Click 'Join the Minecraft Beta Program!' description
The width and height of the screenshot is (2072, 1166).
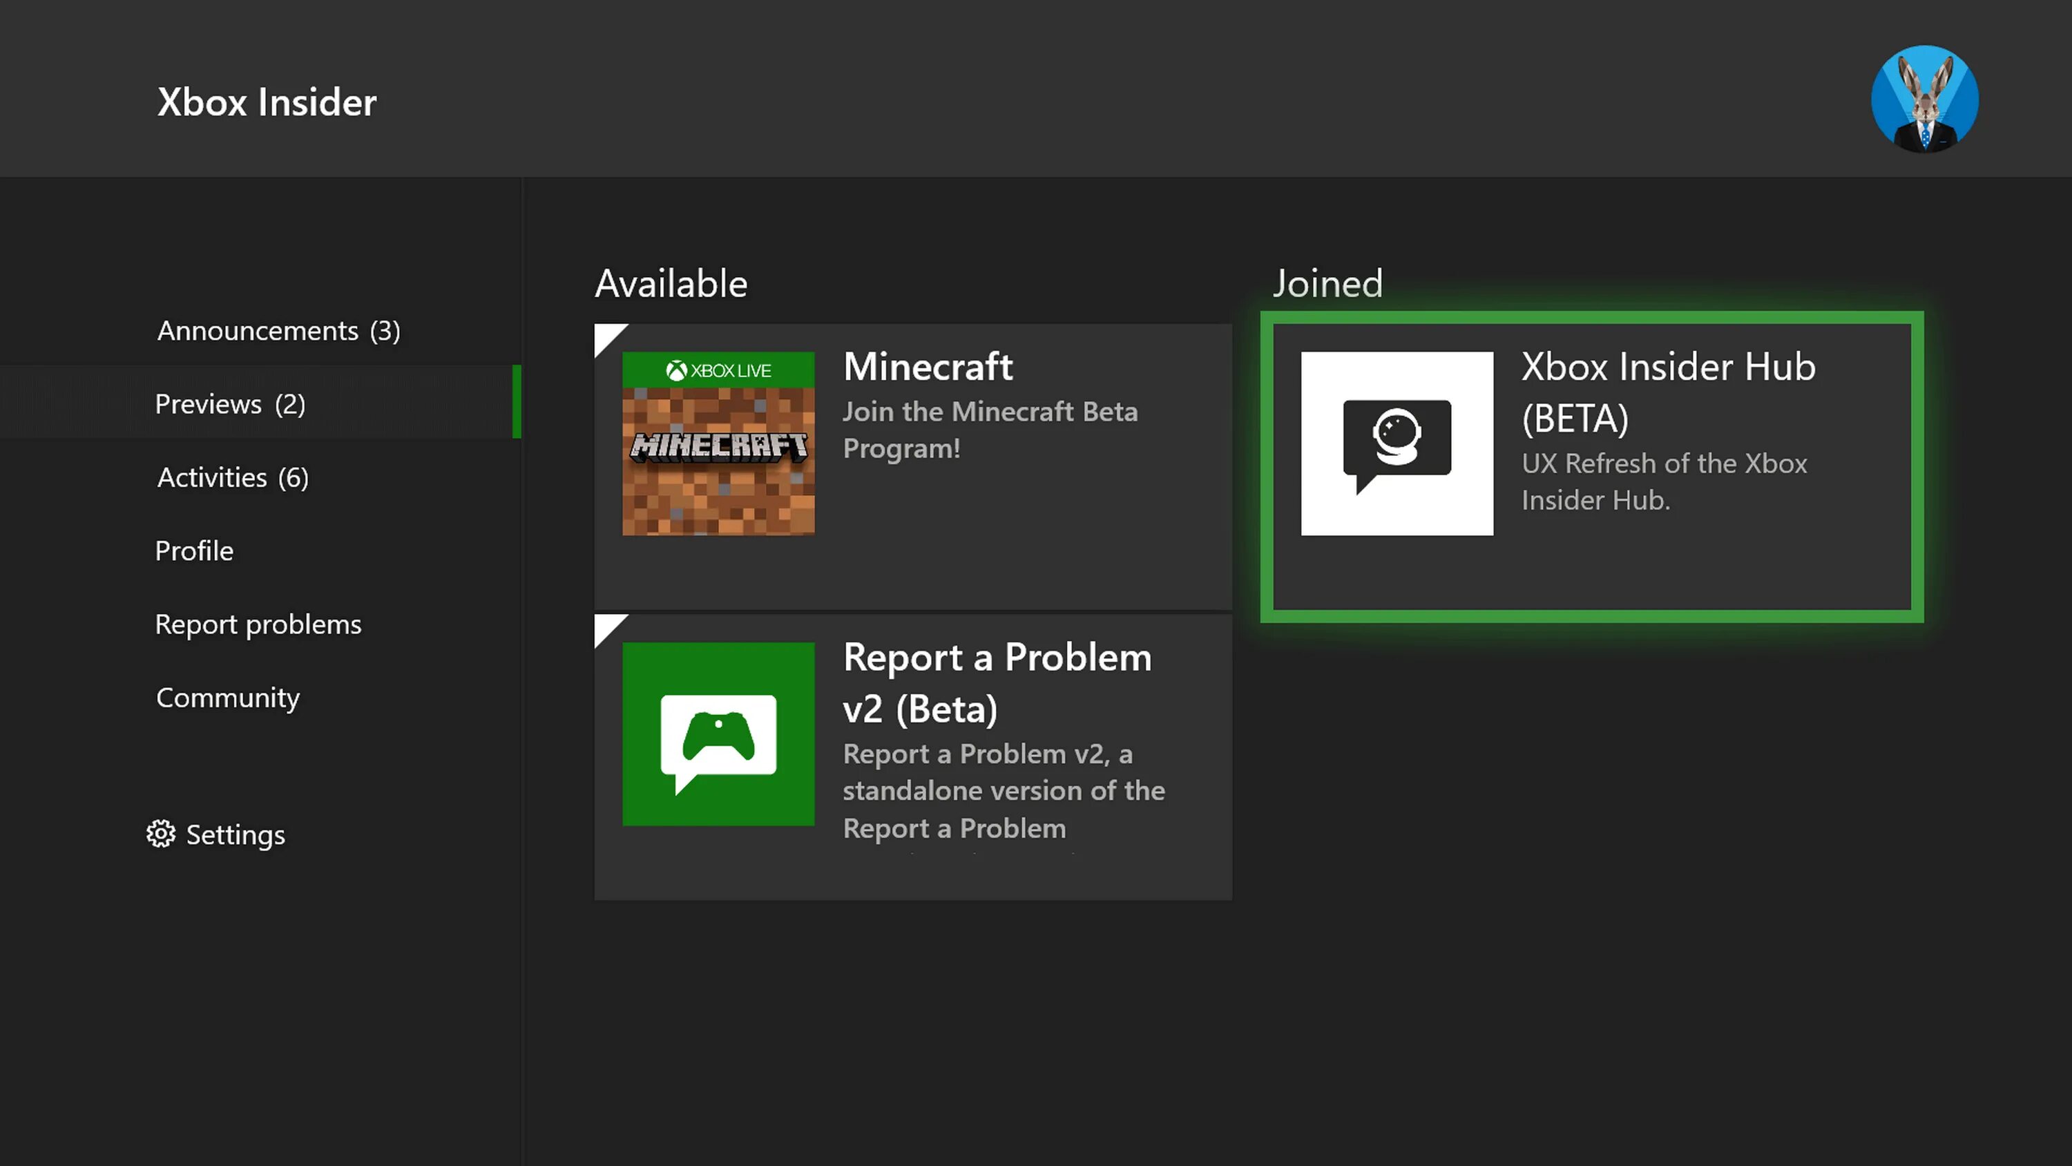[989, 430]
